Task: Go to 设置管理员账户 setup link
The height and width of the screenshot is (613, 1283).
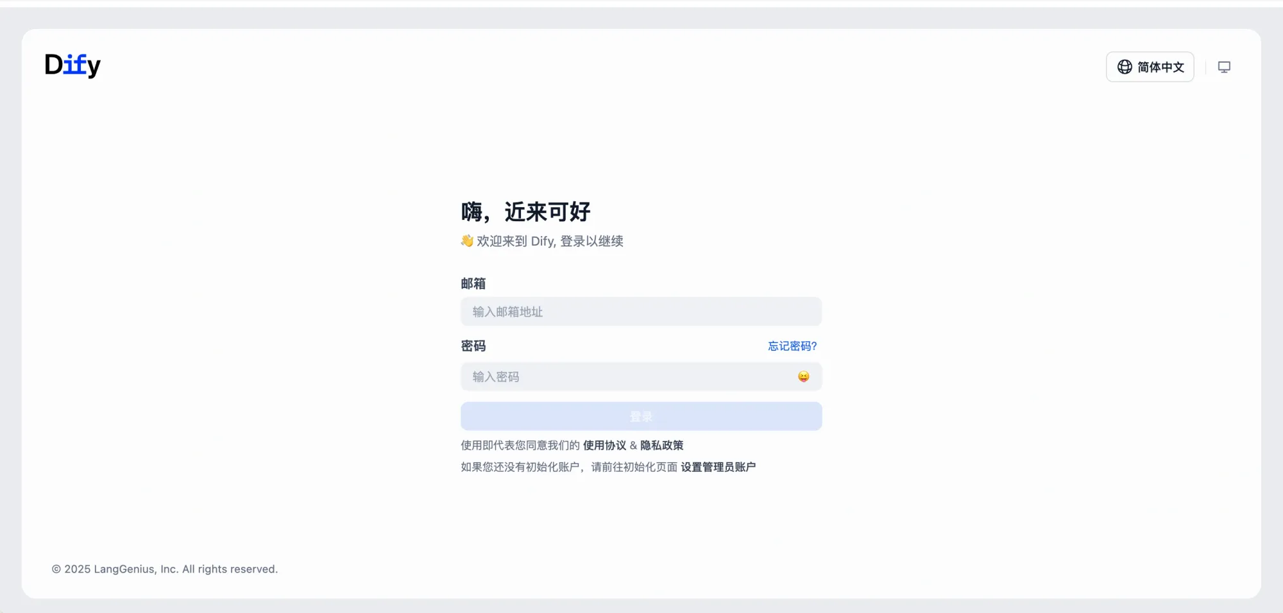Action: click(718, 467)
